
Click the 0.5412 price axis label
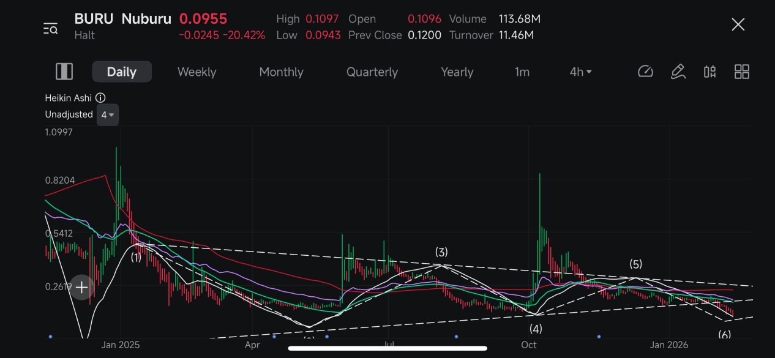coord(59,233)
